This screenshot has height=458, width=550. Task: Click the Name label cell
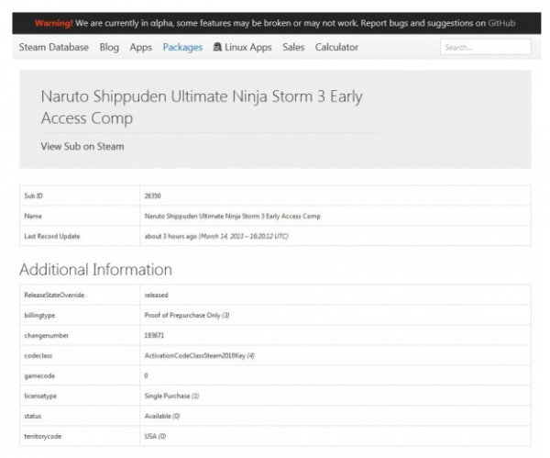pyautogui.click(x=80, y=216)
